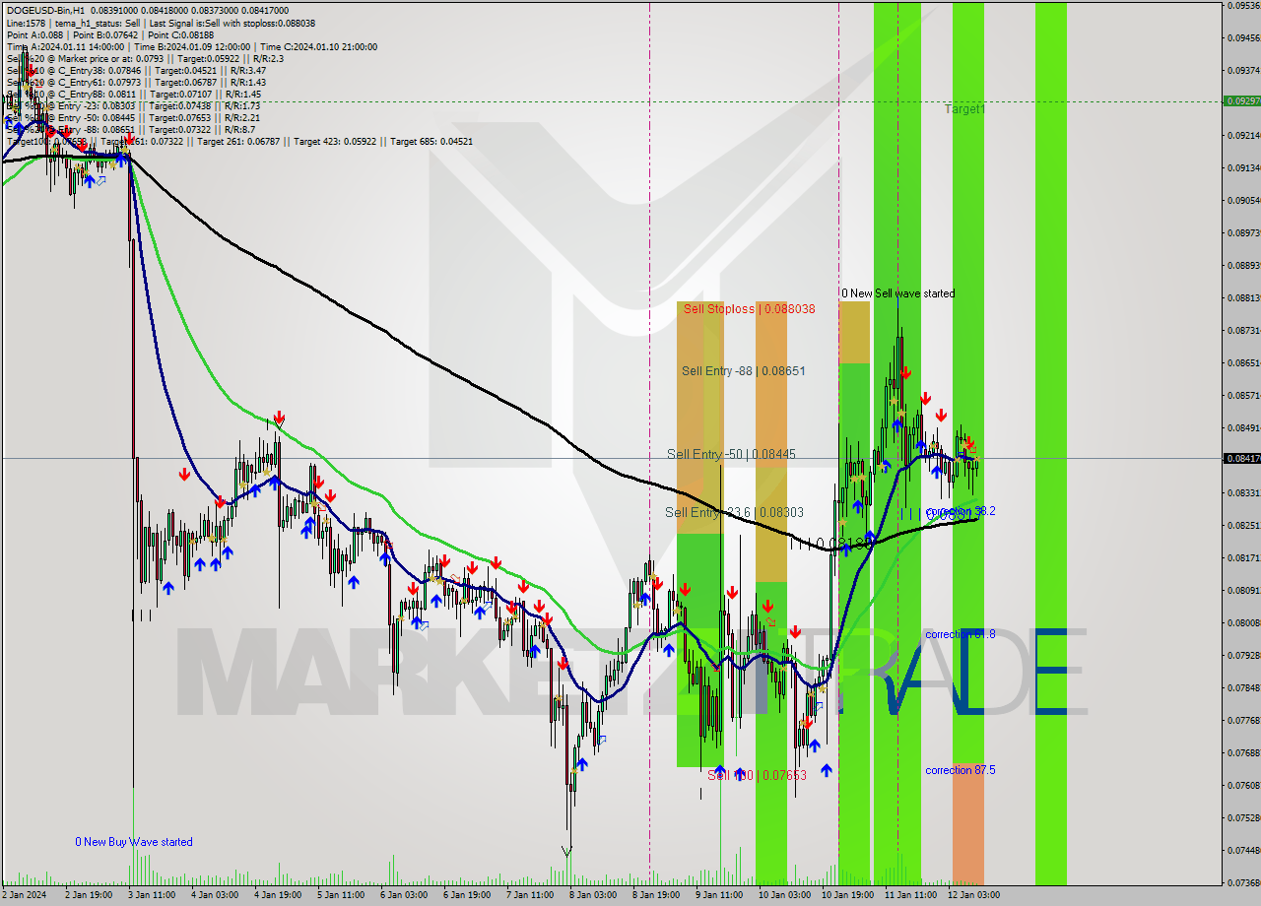Click the 'correction 38.2' label
The height and width of the screenshot is (906, 1261).
click(961, 511)
